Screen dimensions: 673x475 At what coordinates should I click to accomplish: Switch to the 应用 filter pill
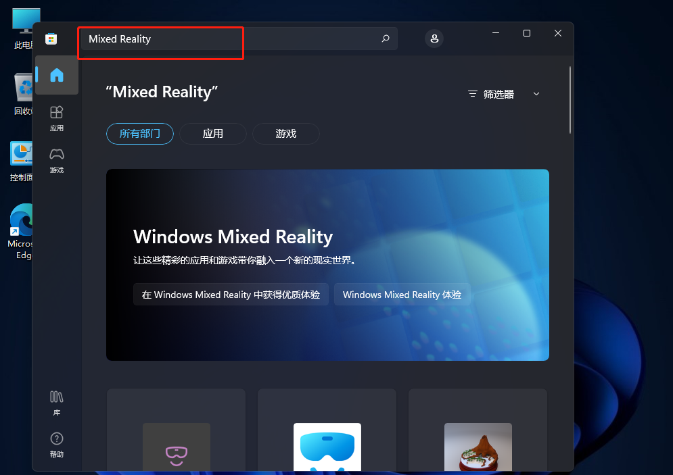point(213,134)
